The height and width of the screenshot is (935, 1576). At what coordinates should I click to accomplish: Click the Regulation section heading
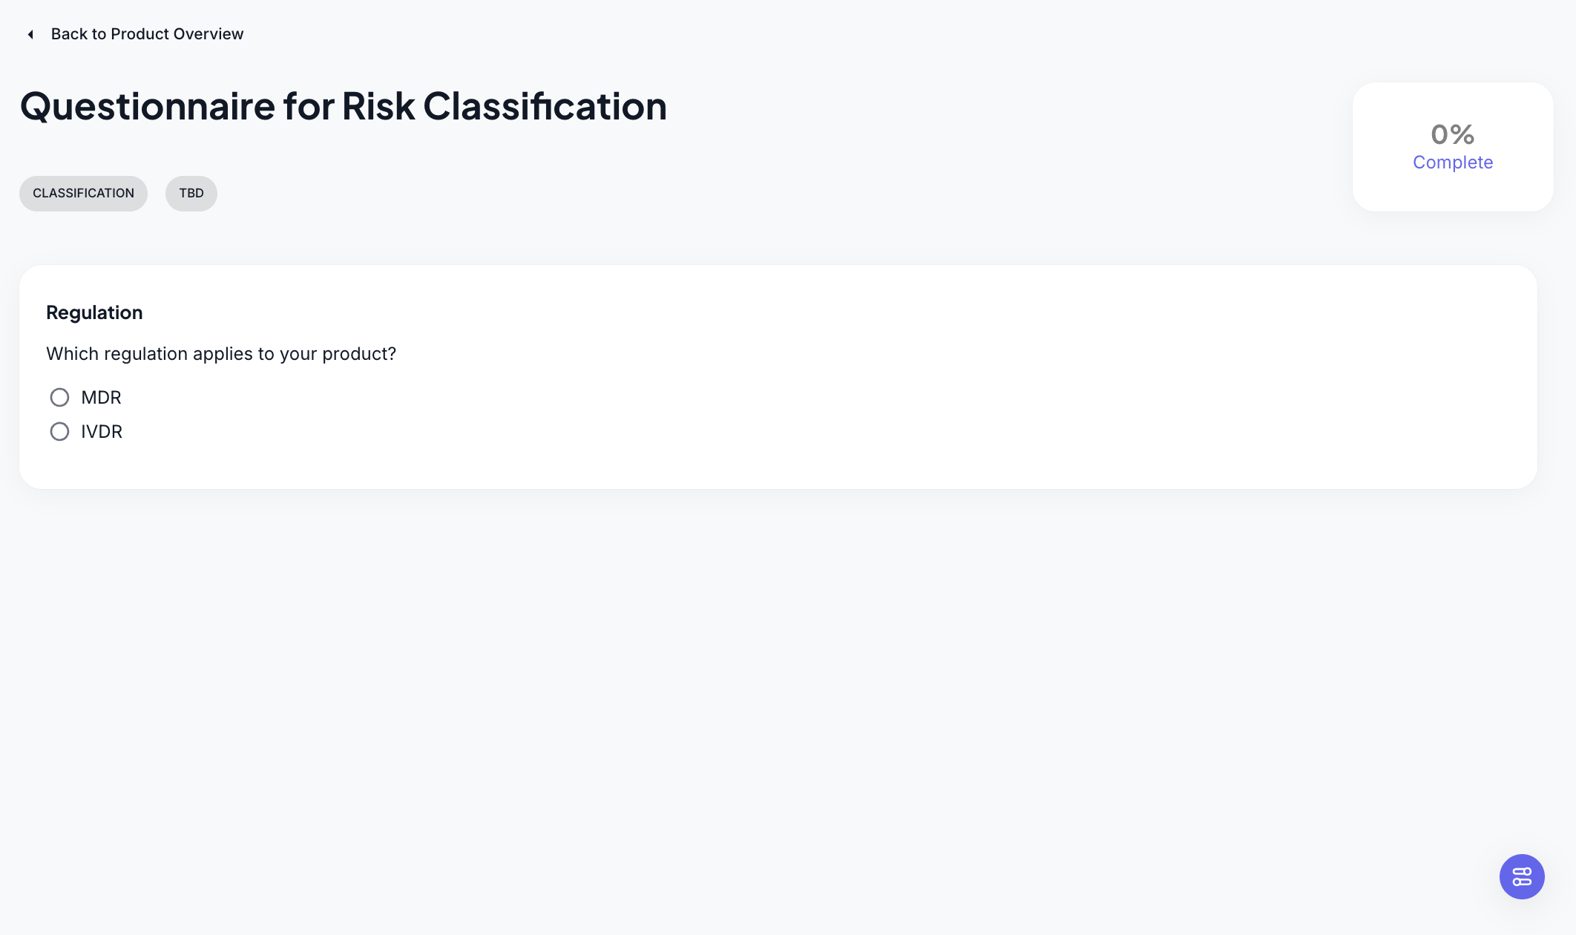pos(94,312)
